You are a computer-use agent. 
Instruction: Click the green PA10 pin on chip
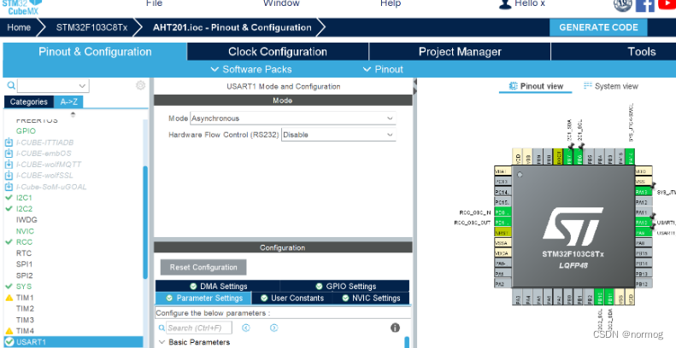(x=642, y=223)
